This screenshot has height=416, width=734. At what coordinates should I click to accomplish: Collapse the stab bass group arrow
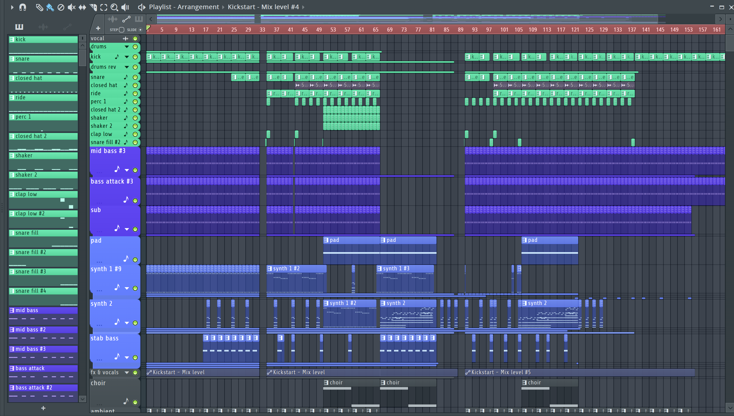pyautogui.click(x=127, y=357)
